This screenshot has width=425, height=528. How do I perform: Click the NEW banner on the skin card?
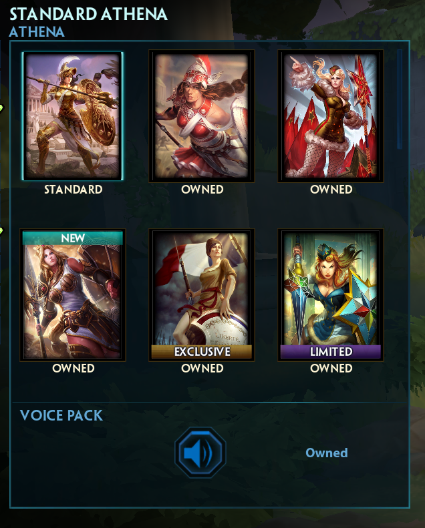73,238
